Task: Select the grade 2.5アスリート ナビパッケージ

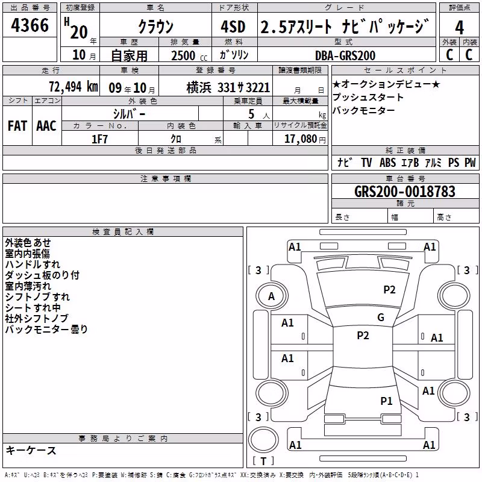Action: click(x=345, y=27)
